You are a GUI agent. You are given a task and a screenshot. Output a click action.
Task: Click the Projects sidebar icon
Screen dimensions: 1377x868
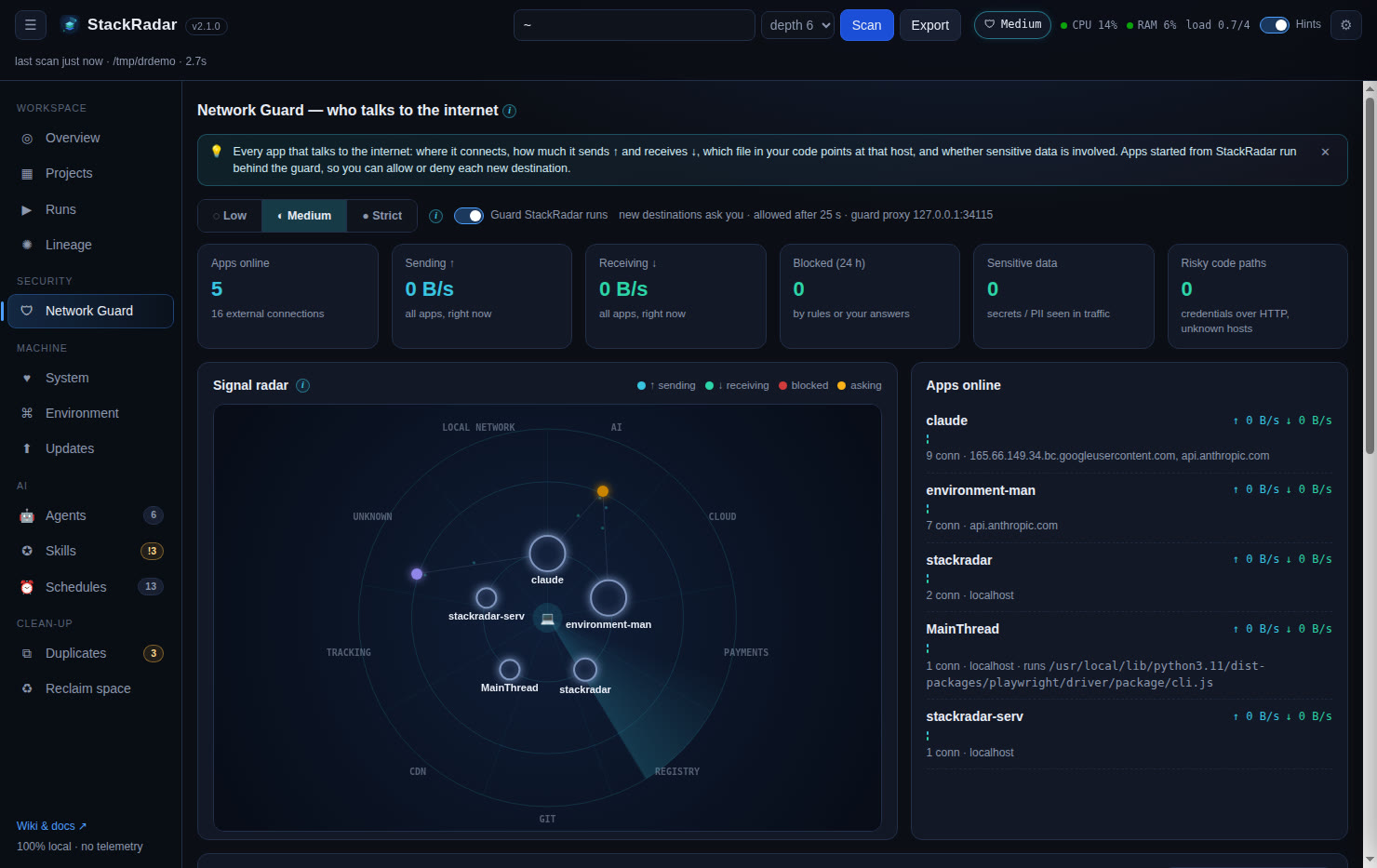pyautogui.click(x=27, y=173)
